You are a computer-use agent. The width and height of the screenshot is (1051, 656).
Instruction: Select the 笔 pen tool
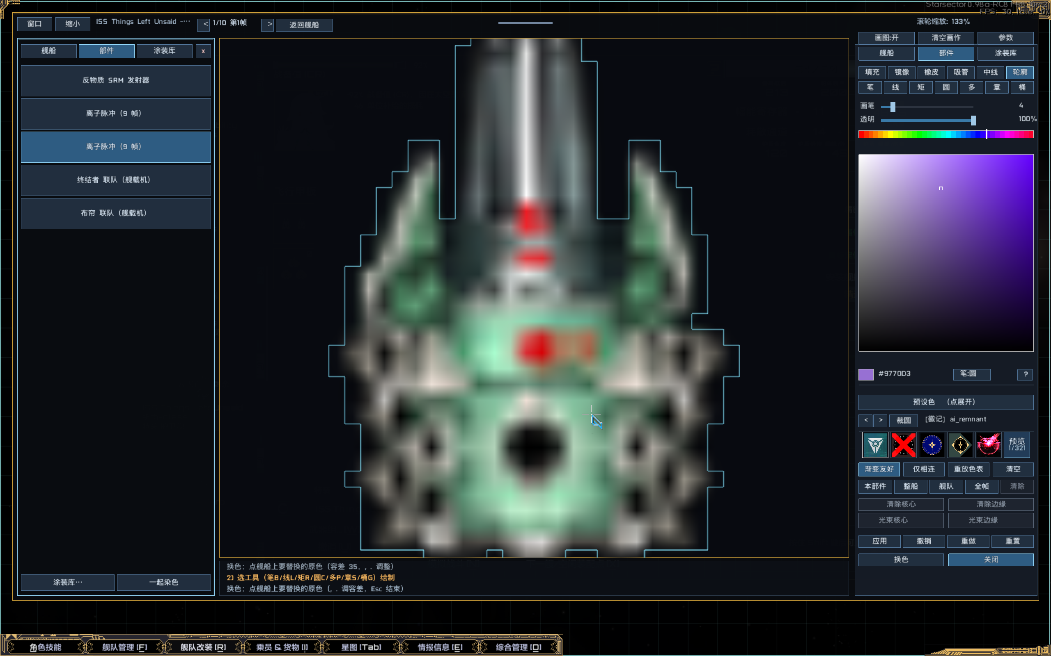click(870, 87)
